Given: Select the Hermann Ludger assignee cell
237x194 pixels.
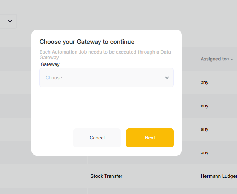Looking at the screenshot, I should (x=218, y=176).
